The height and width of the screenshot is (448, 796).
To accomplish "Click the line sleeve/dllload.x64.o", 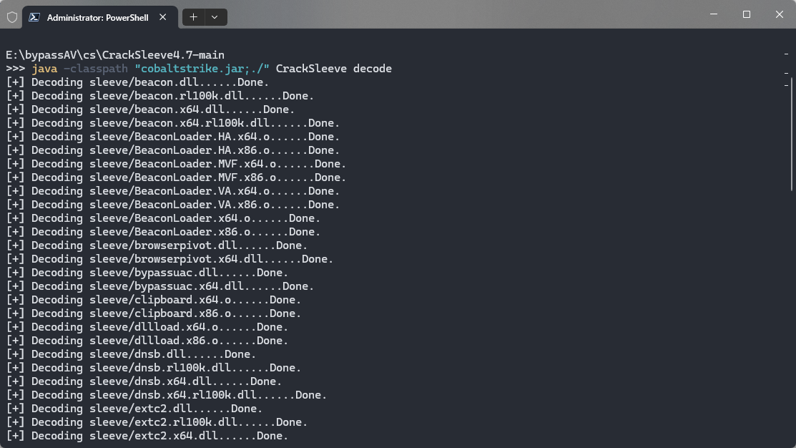I will [147, 326].
